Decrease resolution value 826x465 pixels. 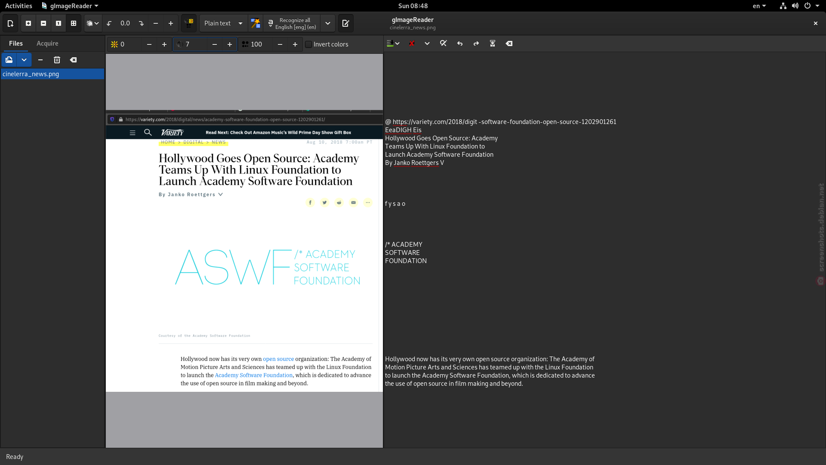[280, 44]
